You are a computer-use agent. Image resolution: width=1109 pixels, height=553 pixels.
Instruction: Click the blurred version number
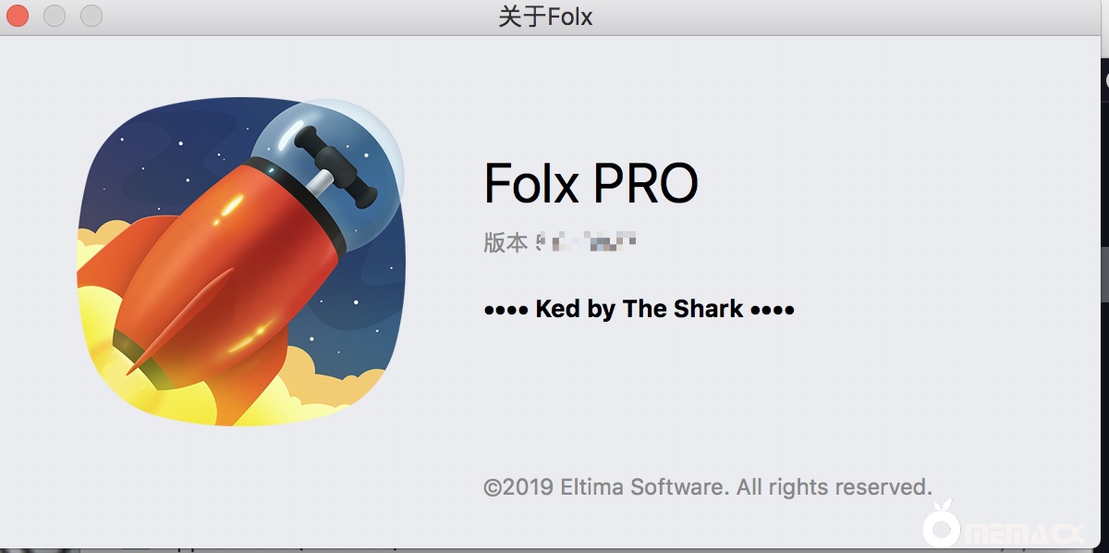[588, 243]
